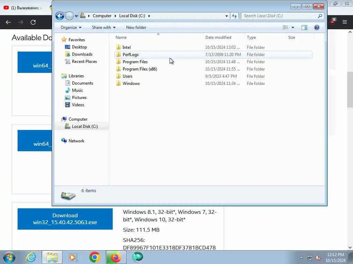Open the network tray icon
This screenshot has width=353, height=264.
point(310,258)
